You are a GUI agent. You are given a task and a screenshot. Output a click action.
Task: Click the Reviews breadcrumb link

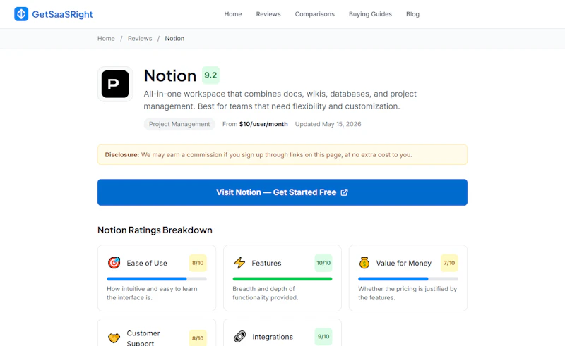[140, 39]
